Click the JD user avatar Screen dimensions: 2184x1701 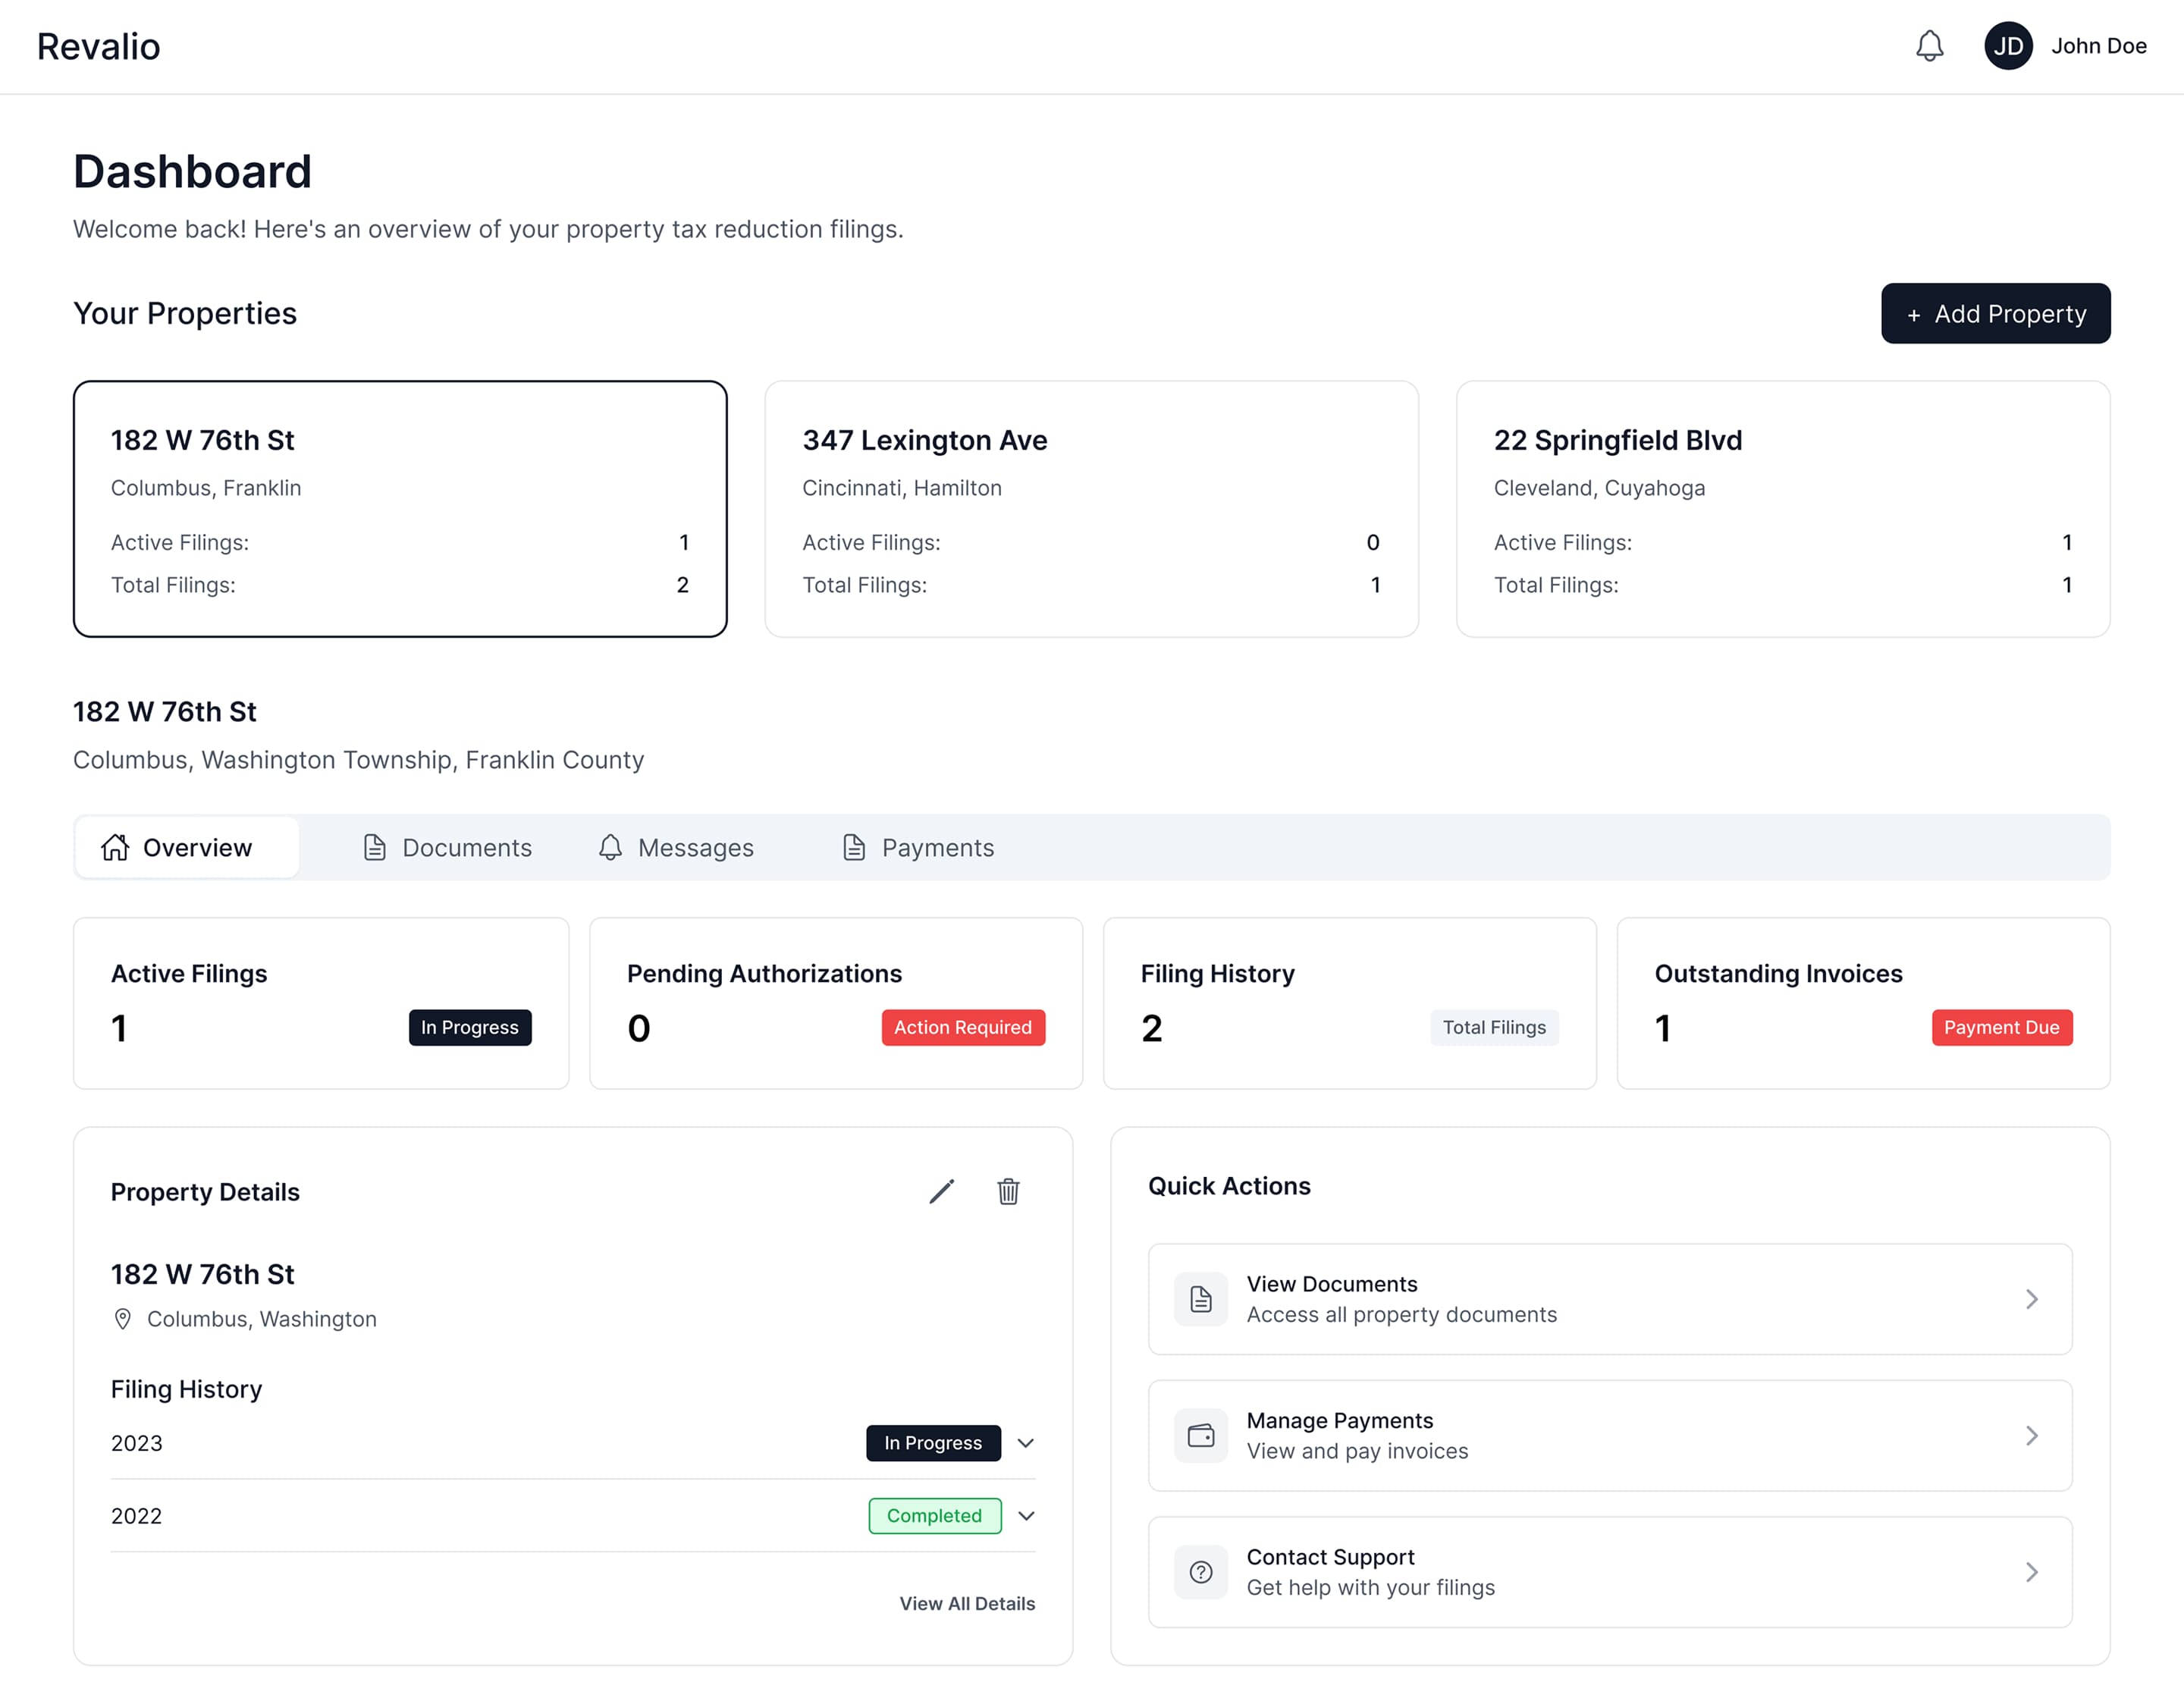point(2008,46)
